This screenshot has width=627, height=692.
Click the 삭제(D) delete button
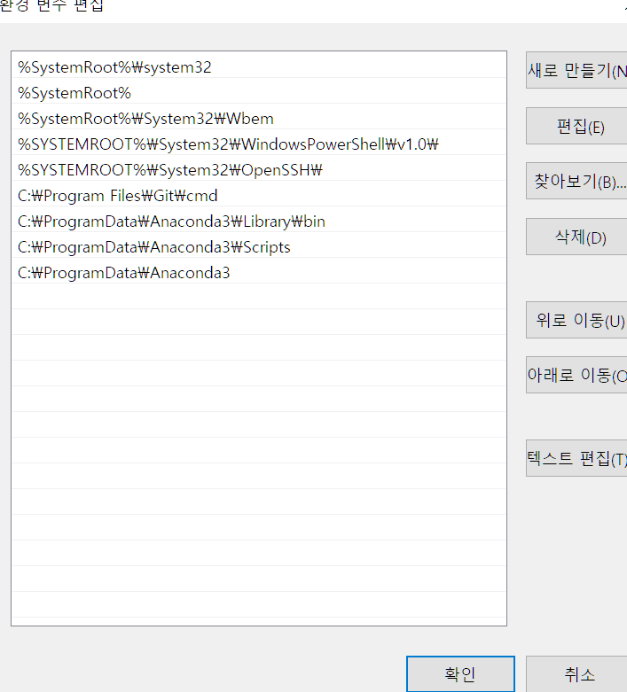coord(576,237)
